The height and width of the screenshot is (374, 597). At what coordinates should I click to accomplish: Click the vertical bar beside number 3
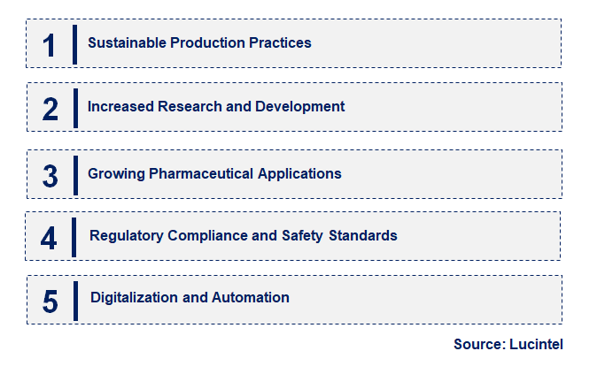[x=76, y=175]
